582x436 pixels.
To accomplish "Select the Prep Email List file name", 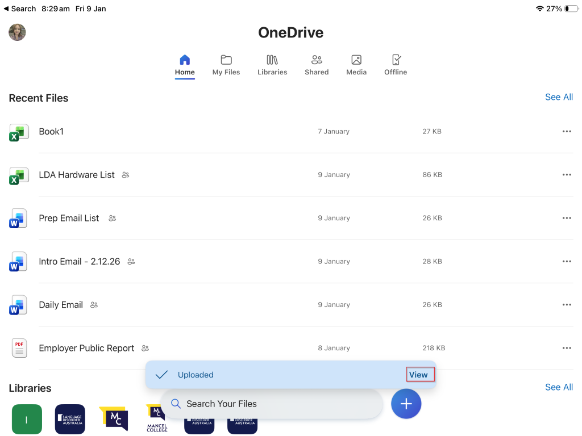I will tap(69, 218).
